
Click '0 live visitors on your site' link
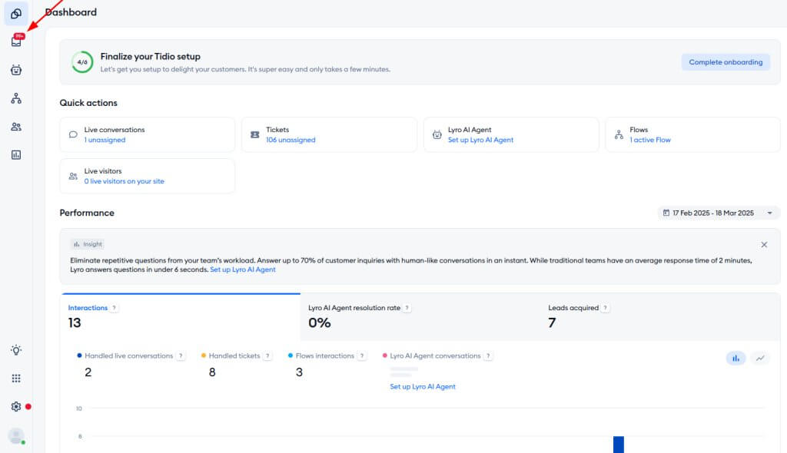tap(124, 181)
